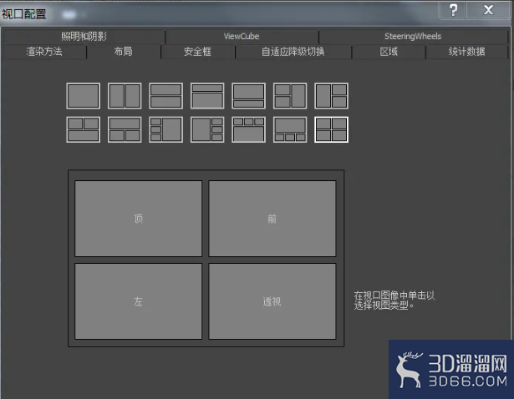Screen dimensions: 514x399
Task: Select layout with two left panes and one tall right
Action: point(290,96)
